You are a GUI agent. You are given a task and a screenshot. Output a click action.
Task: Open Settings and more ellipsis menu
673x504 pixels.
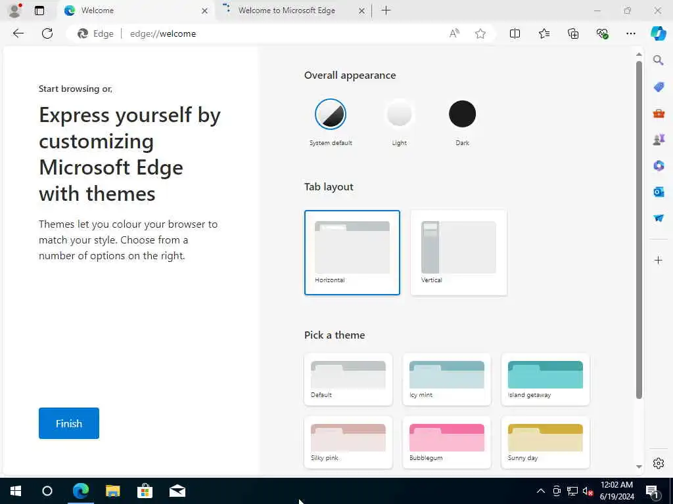coord(630,33)
